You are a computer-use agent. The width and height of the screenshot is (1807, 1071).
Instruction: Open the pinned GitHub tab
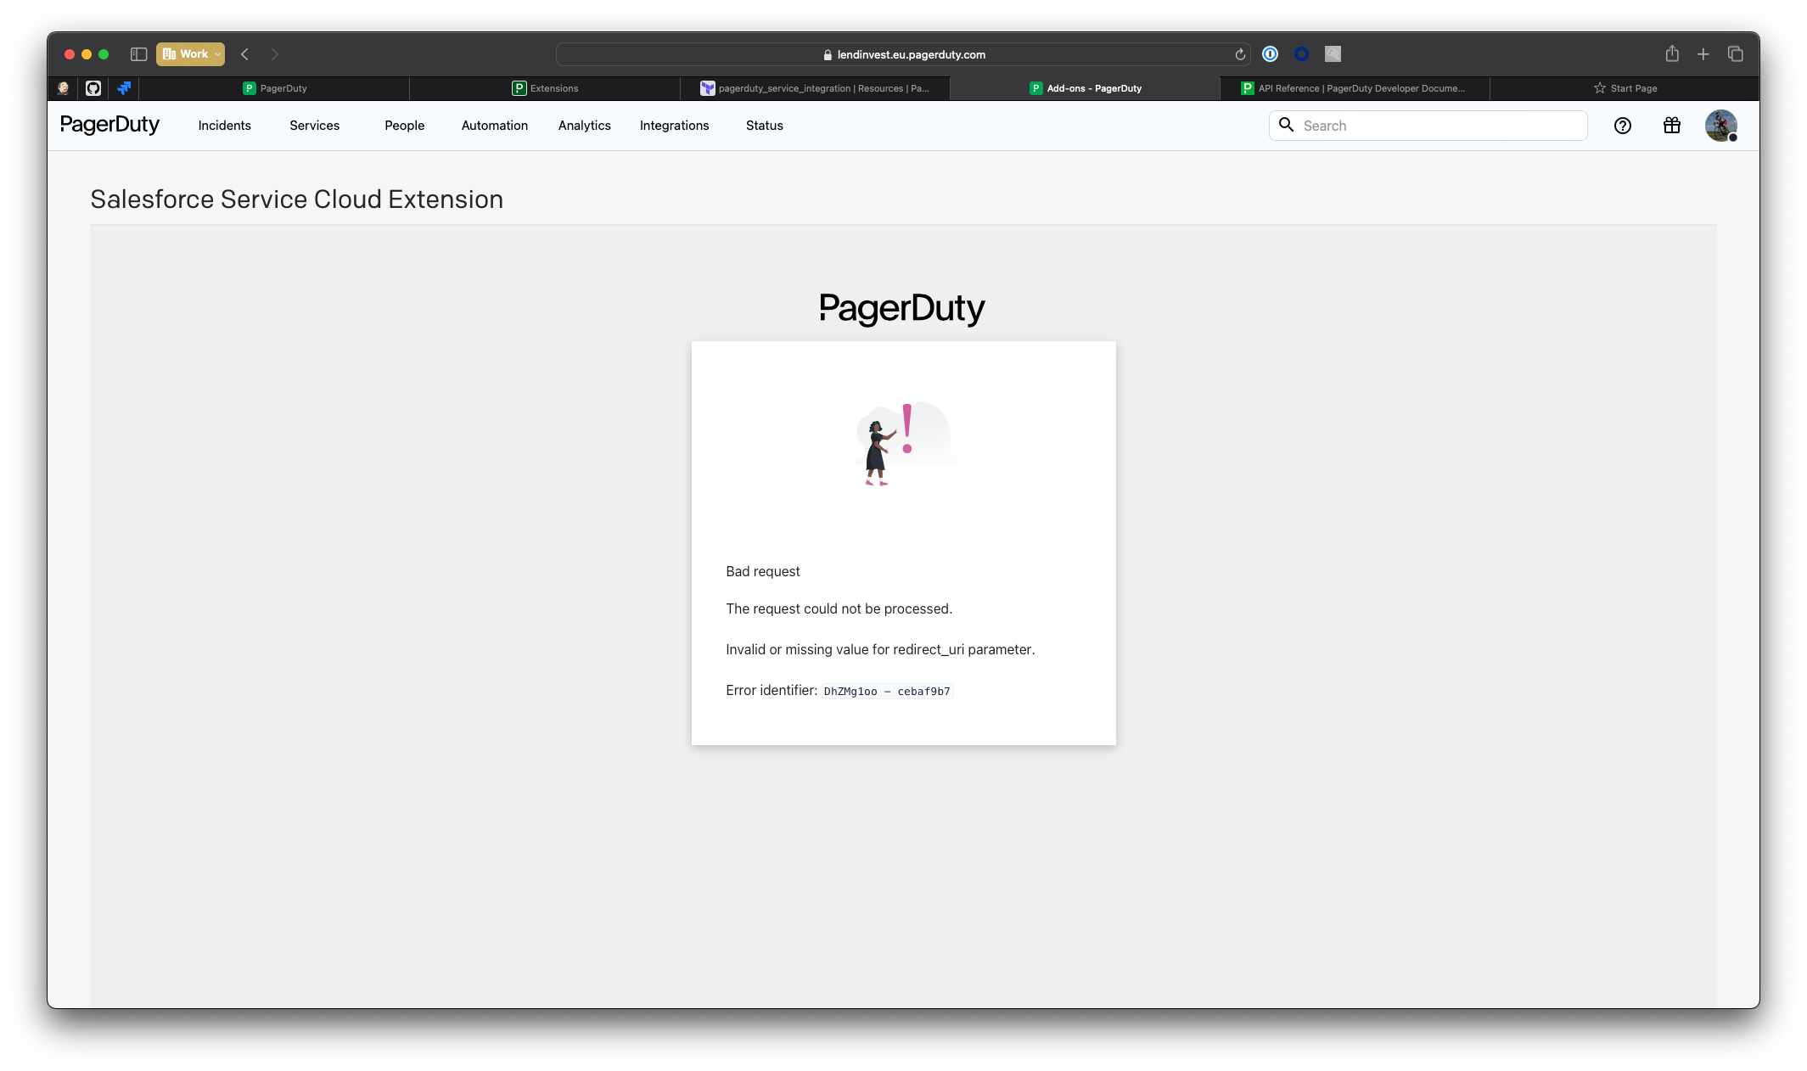tap(93, 88)
